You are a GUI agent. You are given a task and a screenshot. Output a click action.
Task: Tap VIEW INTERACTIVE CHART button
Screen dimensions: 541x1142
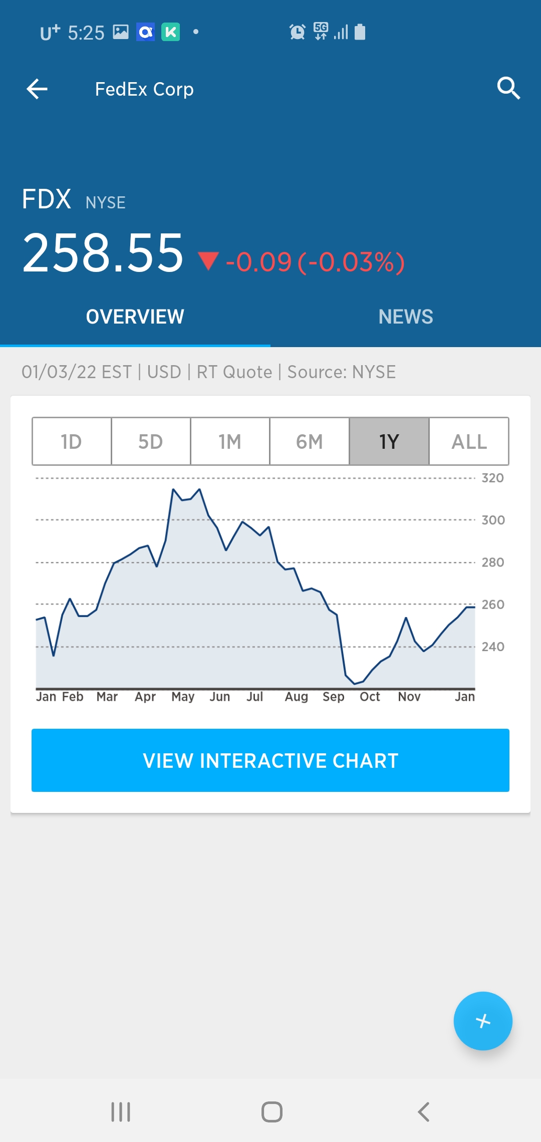coord(270,760)
